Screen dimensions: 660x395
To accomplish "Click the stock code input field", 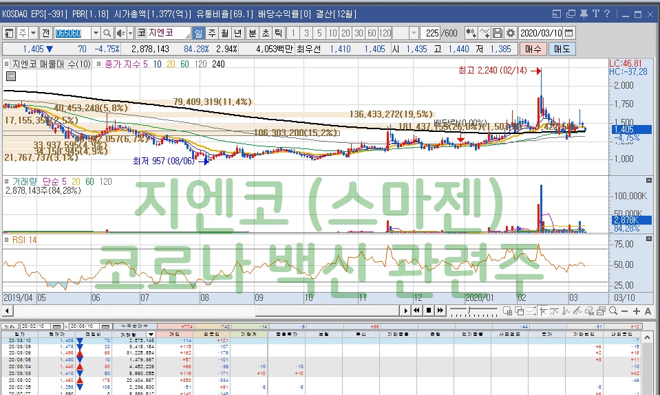I will (73, 33).
